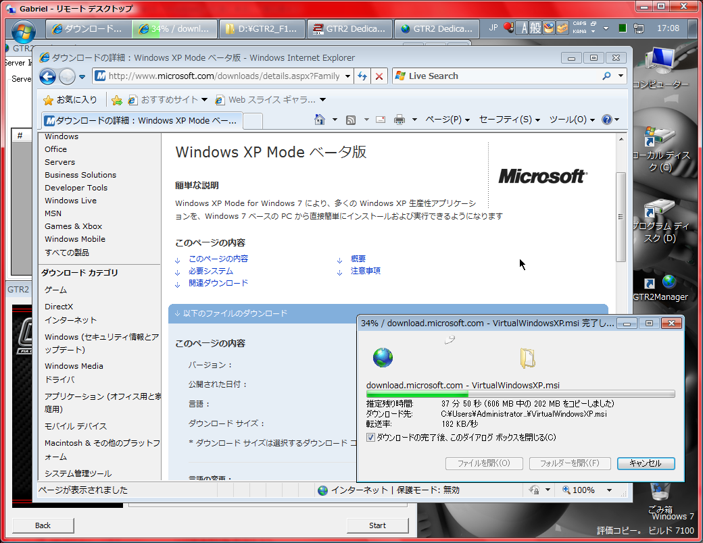Screen dimensions: 703x543
Task: Select the GTR2Manager desktop shortcut
Action: (x=660, y=288)
